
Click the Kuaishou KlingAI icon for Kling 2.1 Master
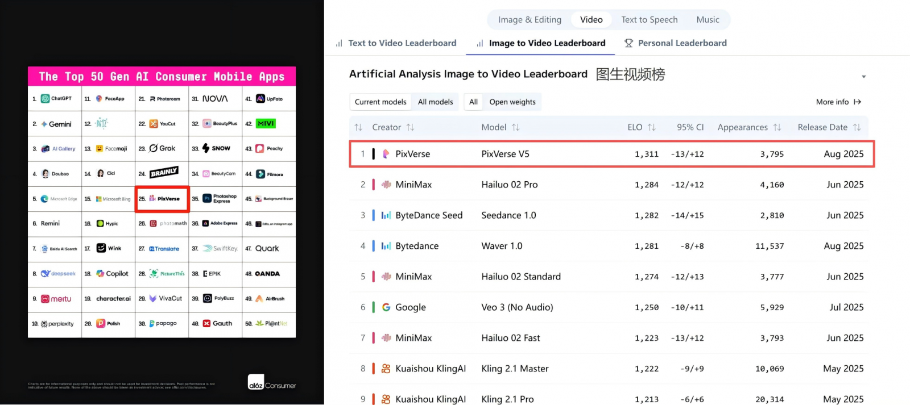click(x=386, y=369)
